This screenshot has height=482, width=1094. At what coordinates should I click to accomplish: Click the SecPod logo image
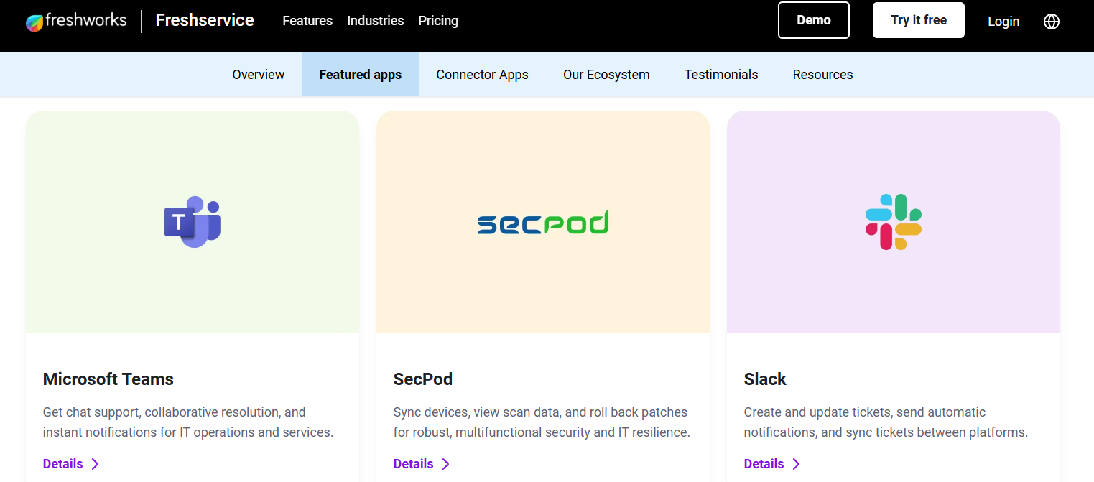coord(543,223)
